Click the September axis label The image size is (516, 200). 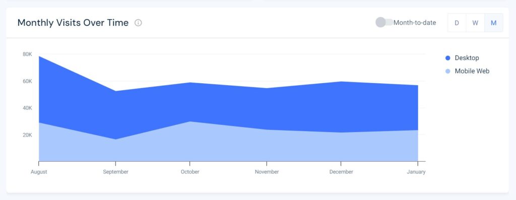pos(115,172)
